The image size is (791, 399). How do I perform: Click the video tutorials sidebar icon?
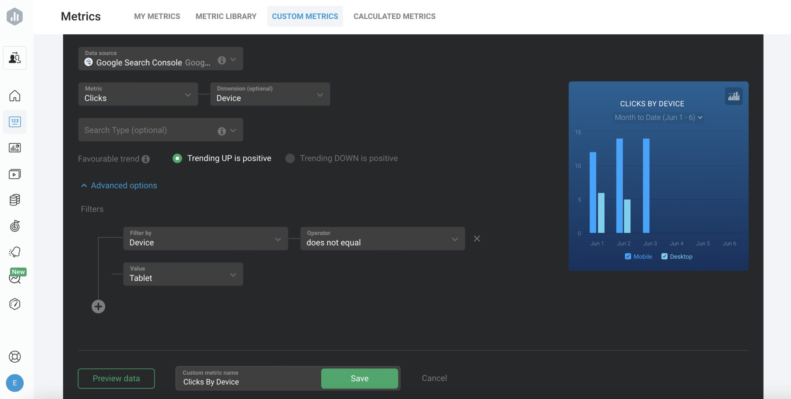(15, 174)
